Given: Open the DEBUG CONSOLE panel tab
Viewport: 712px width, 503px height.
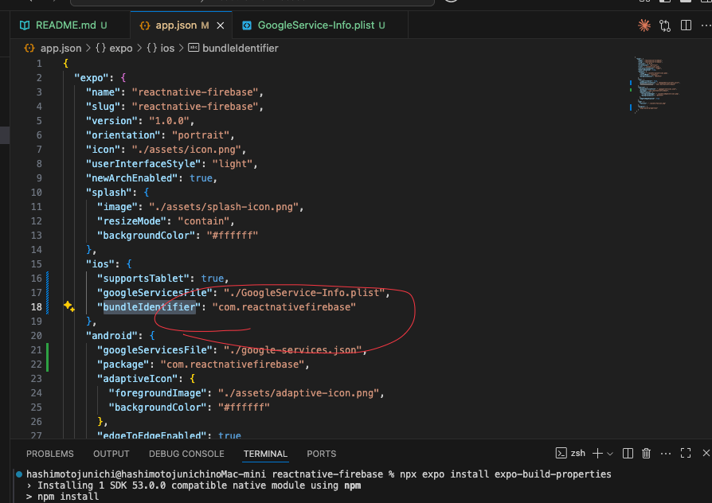Looking at the screenshot, I should [186, 454].
